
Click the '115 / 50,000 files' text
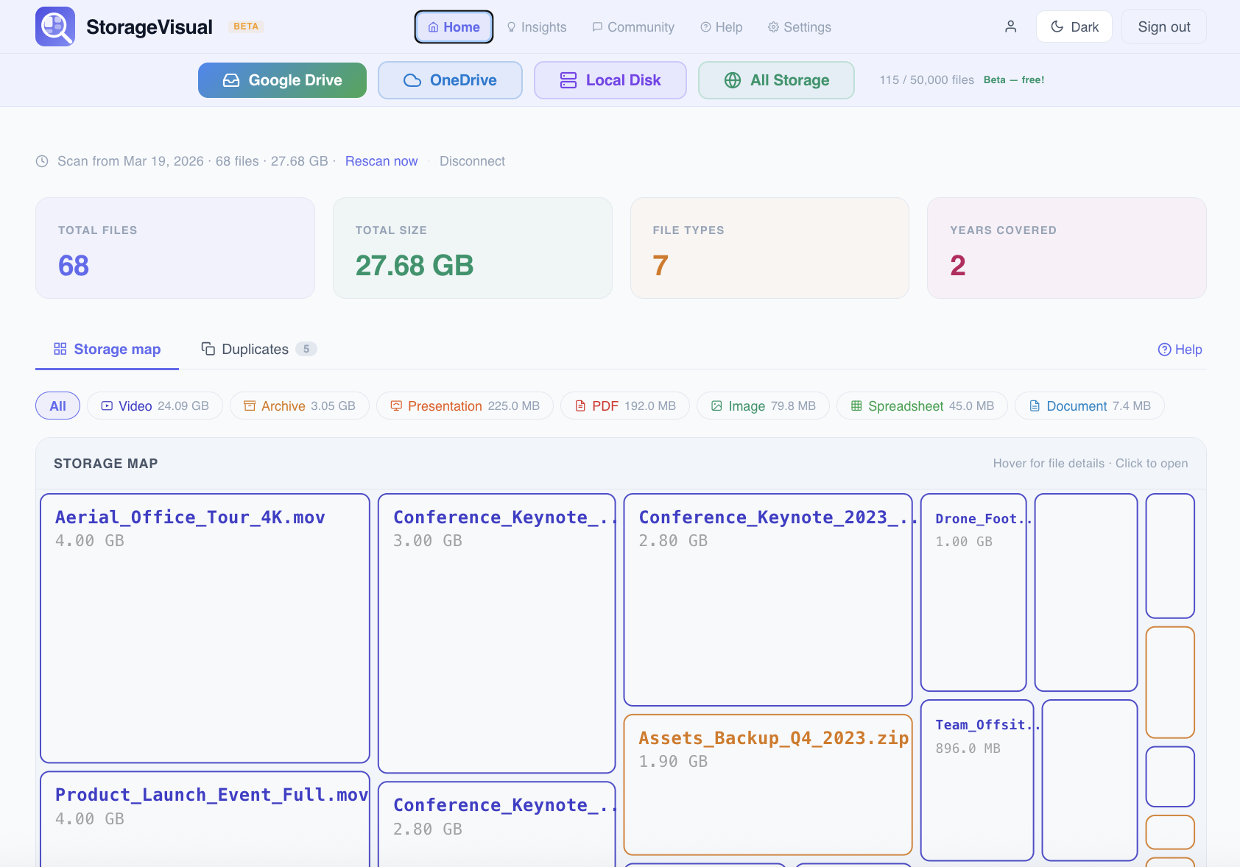(926, 80)
